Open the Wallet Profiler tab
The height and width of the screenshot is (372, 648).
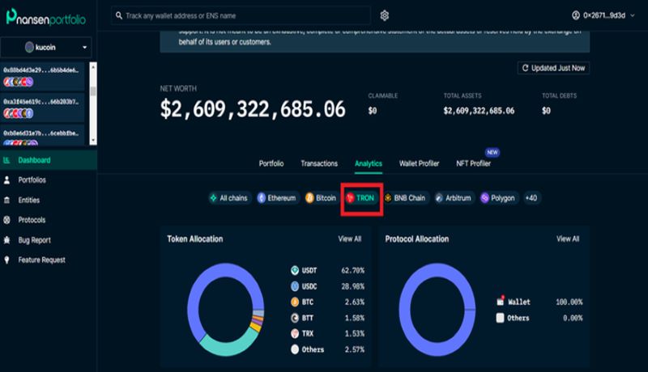pyautogui.click(x=419, y=163)
